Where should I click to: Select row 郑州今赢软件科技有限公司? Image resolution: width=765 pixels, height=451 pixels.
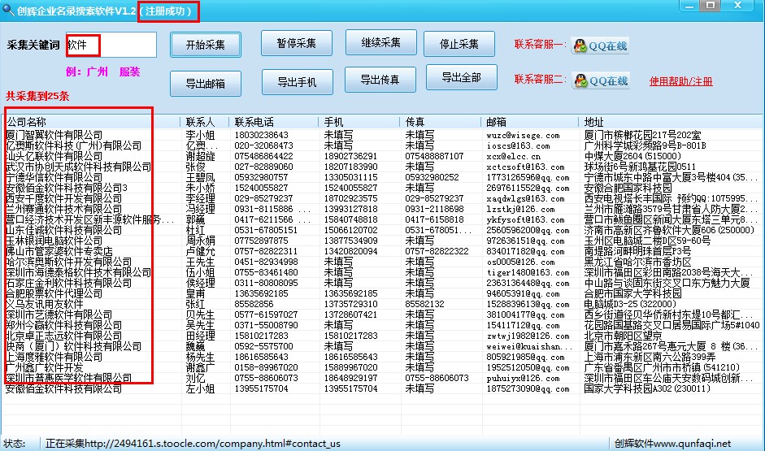(x=383, y=325)
